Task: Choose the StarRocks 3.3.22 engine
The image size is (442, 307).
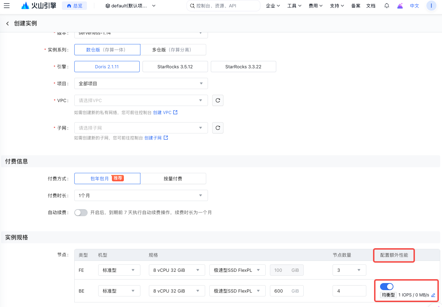Action: [244, 67]
